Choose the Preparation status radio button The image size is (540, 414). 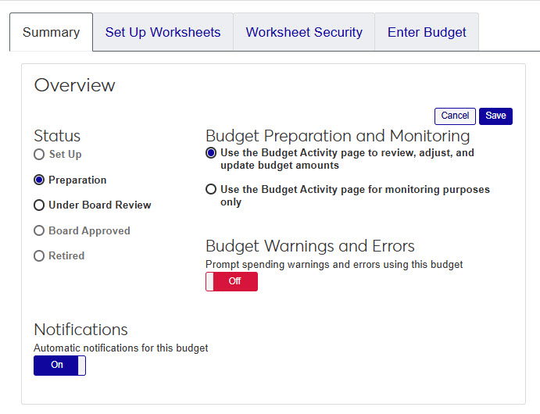39,180
